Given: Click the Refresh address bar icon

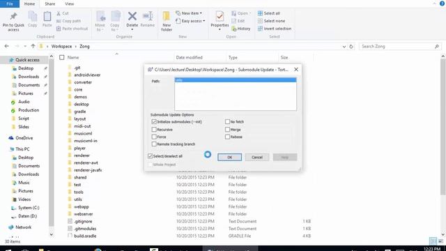Looking at the screenshot, I should pos(351,47).
